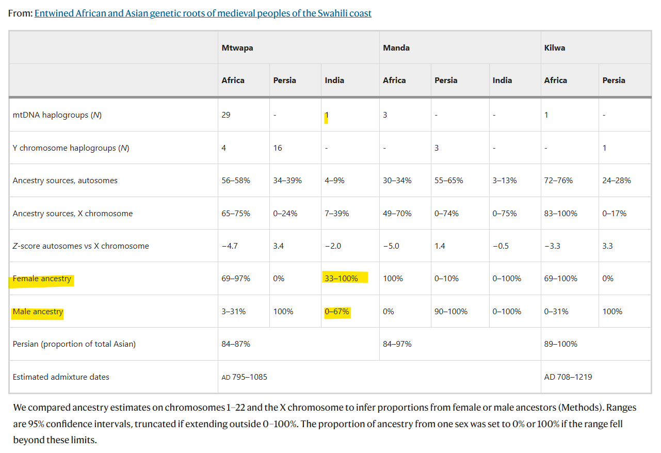Image resolution: width=661 pixels, height=453 pixels.
Task: Select the highlighted Female ancestry row label
Action: 42,279
